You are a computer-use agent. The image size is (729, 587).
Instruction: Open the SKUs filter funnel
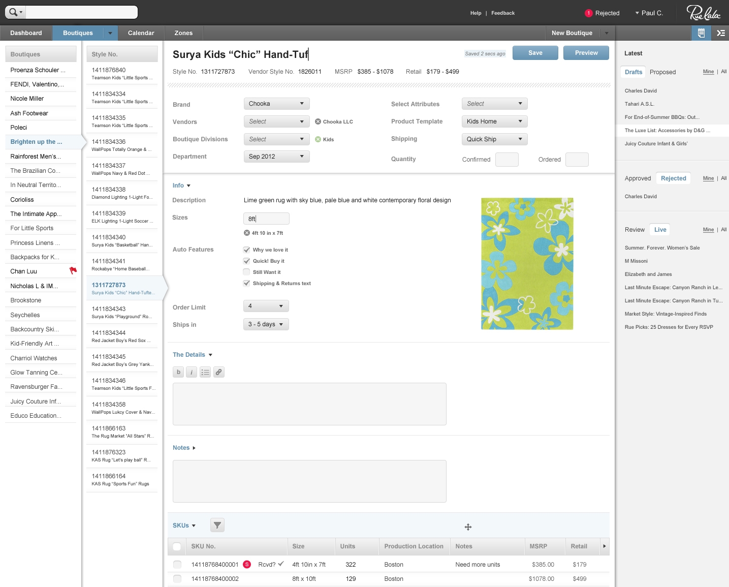217,525
